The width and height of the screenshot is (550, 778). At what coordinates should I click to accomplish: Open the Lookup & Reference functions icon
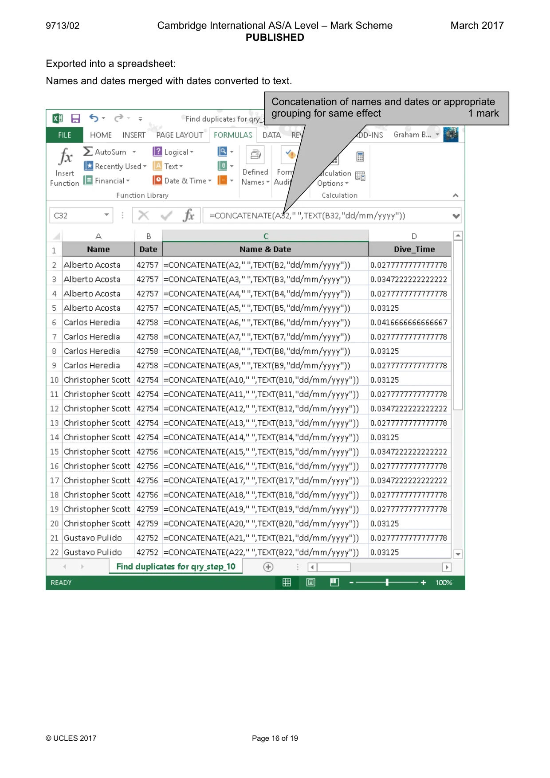223,152
